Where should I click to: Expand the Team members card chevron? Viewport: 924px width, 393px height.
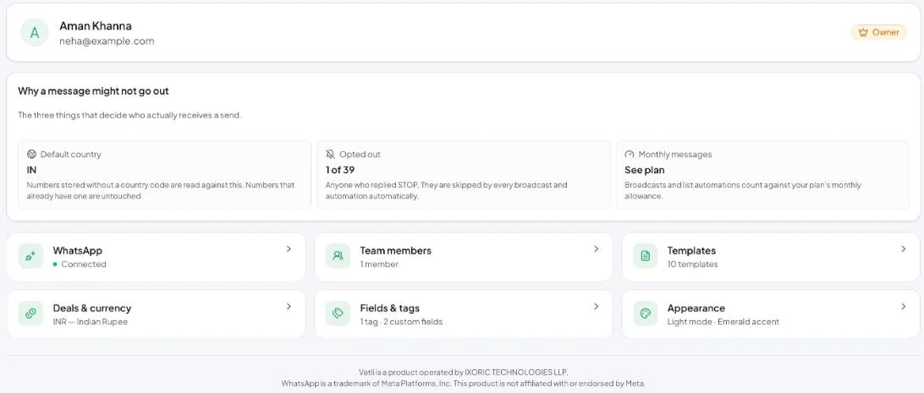point(597,248)
